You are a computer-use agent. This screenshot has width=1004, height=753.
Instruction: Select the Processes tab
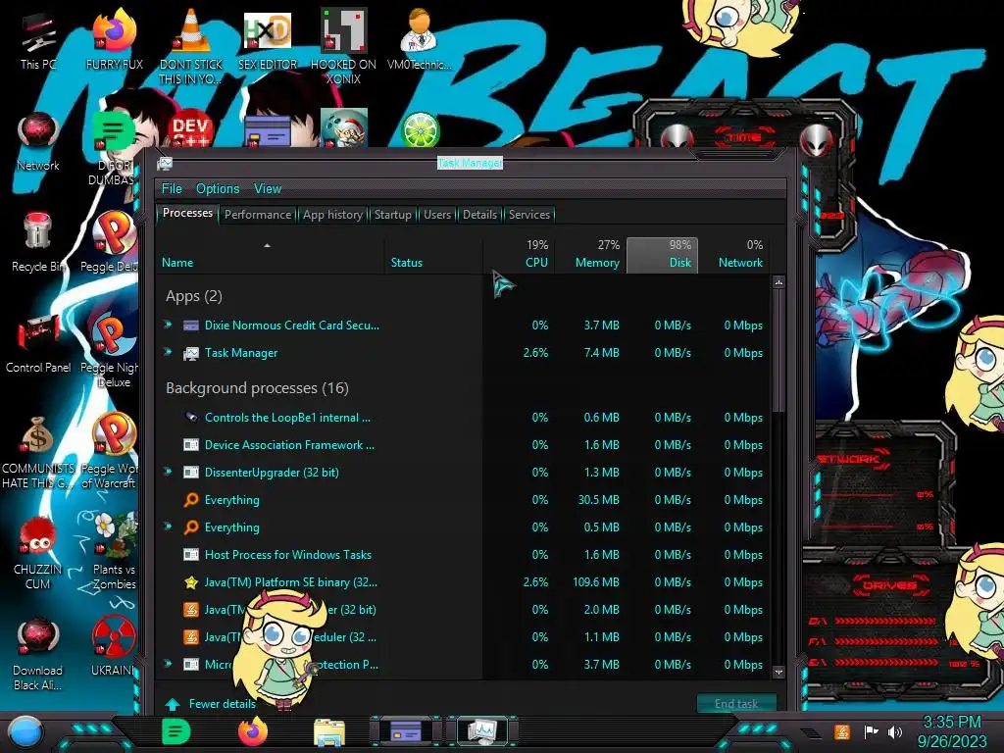[187, 213]
